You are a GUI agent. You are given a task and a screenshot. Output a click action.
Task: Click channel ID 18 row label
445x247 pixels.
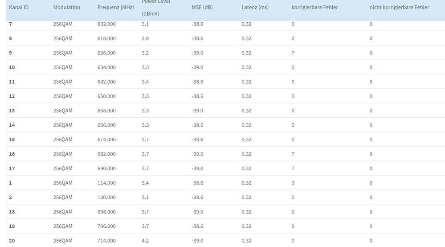click(12, 212)
